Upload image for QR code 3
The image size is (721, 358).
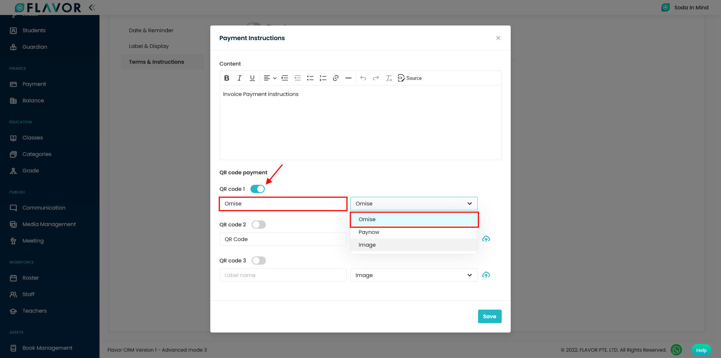(486, 275)
